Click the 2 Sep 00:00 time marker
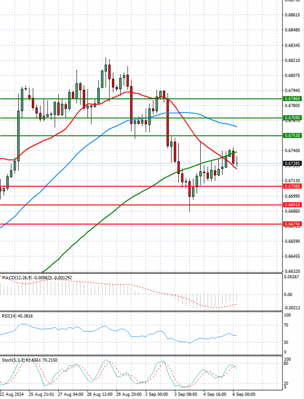This screenshot has height=399, width=304. point(156,394)
